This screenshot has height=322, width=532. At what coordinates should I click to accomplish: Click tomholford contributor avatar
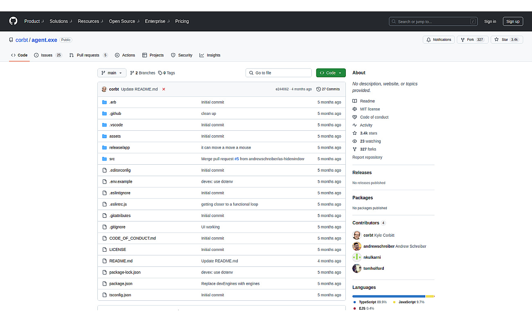357,268
